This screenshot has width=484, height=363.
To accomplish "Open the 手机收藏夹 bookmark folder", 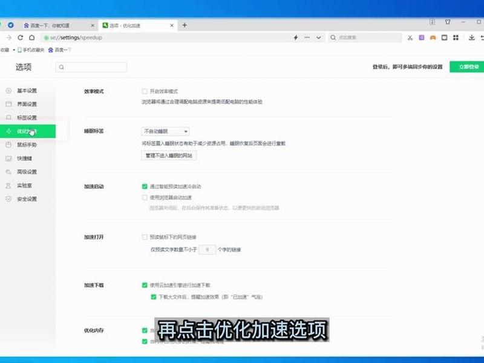I will click(31, 50).
